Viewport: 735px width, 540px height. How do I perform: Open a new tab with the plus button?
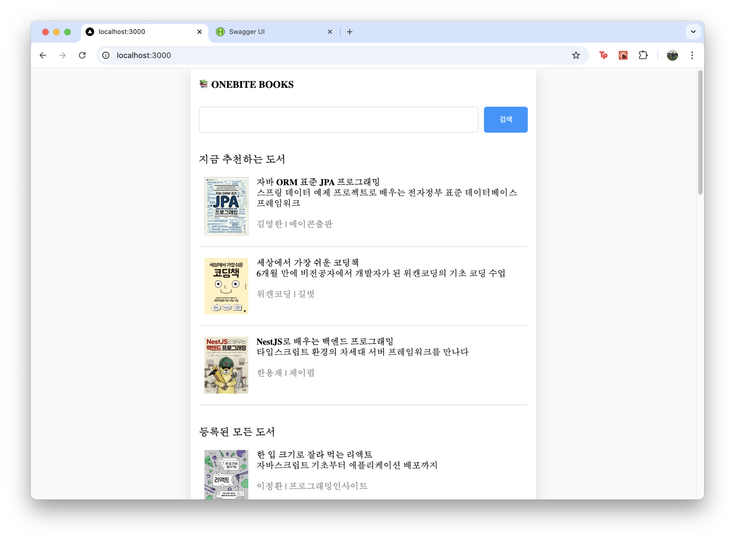(x=350, y=32)
